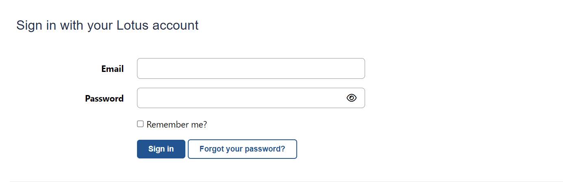The width and height of the screenshot is (563, 182).
Task: Click the "Remember me?" label text
Action: [176, 125]
